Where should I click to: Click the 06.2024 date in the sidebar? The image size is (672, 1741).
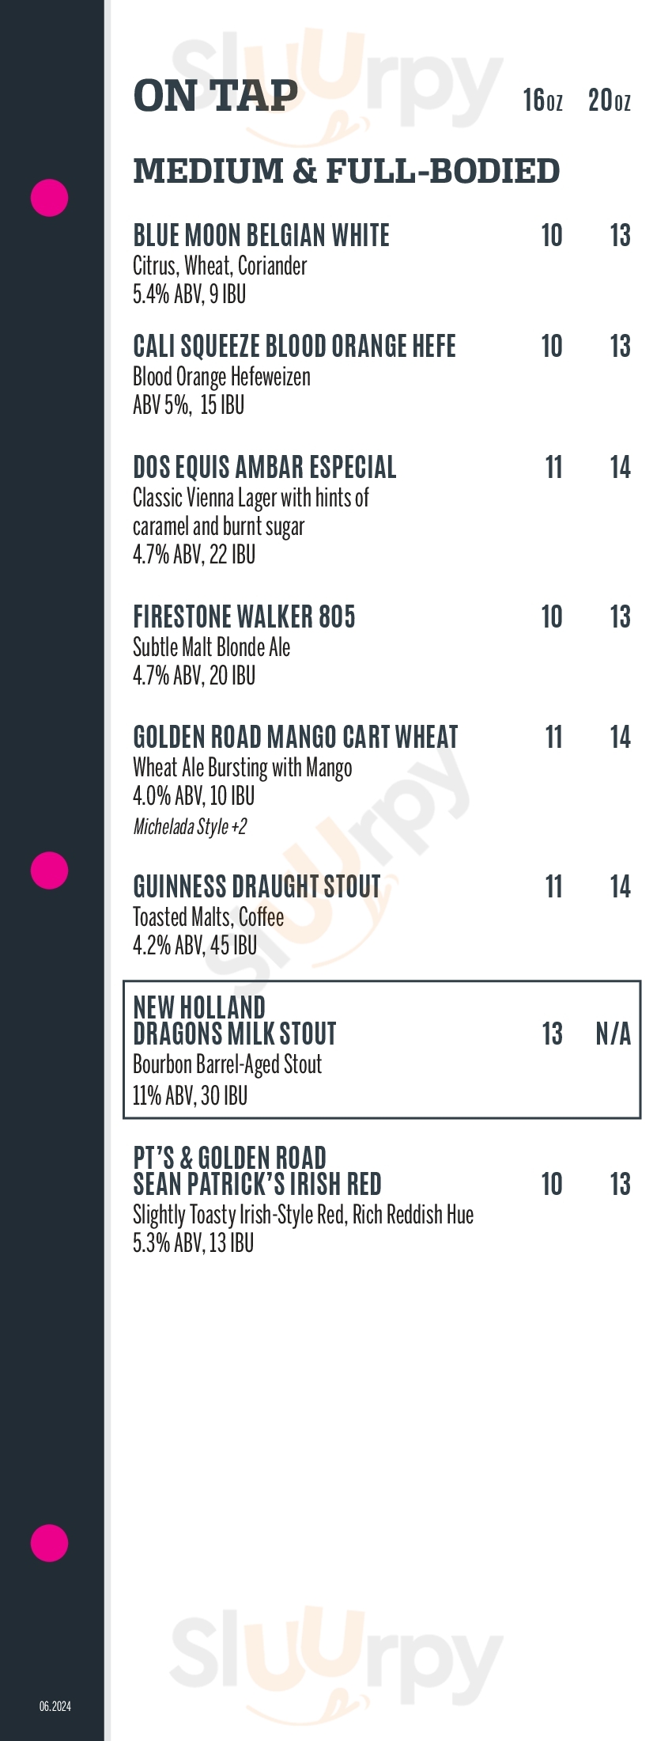point(55,1706)
